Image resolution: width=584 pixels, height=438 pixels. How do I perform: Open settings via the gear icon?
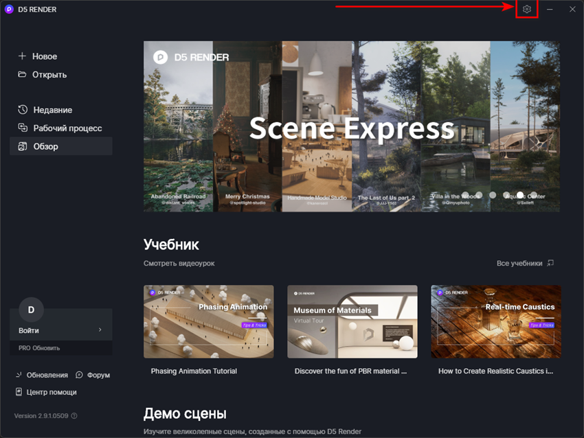(527, 10)
